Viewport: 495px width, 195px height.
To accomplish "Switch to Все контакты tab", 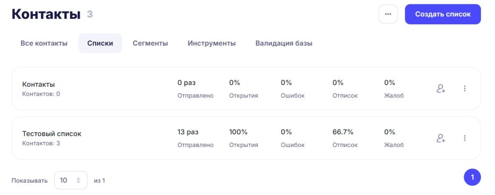I will (x=44, y=43).
